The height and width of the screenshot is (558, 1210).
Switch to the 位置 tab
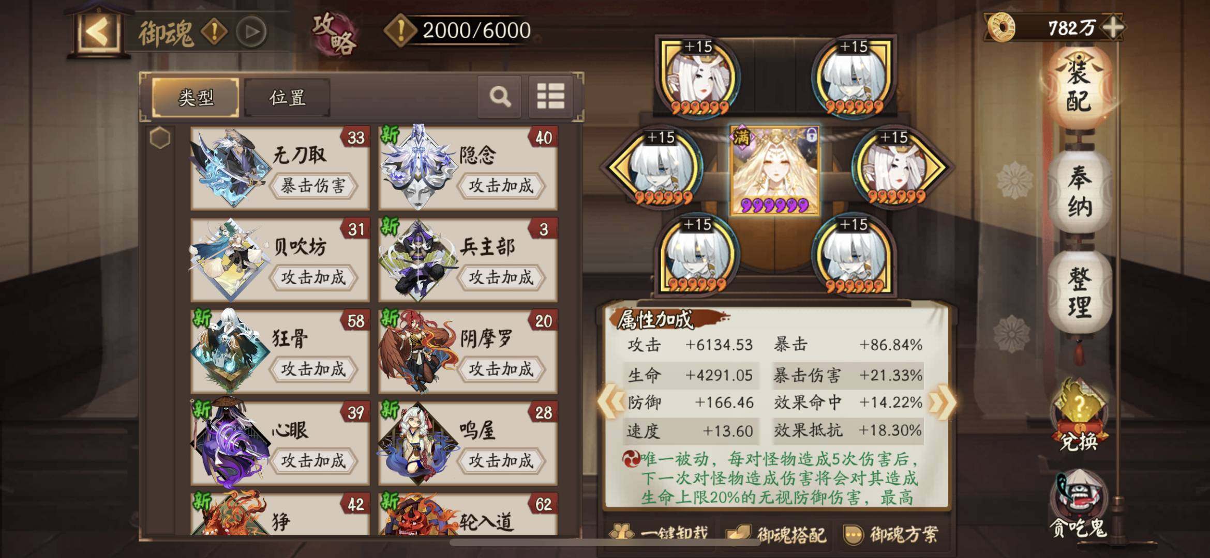point(287,98)
